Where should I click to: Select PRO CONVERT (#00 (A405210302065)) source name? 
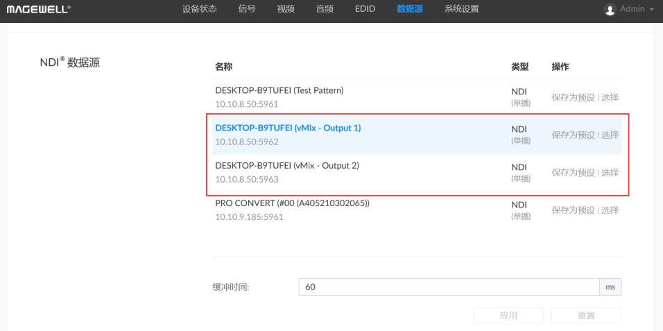click(292, 203)
